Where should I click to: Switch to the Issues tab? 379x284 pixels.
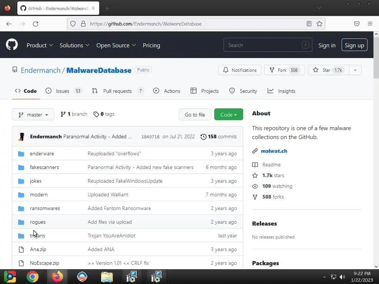coord(64,91)
